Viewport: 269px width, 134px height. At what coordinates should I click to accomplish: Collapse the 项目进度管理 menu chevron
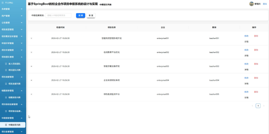pos(22,77)
